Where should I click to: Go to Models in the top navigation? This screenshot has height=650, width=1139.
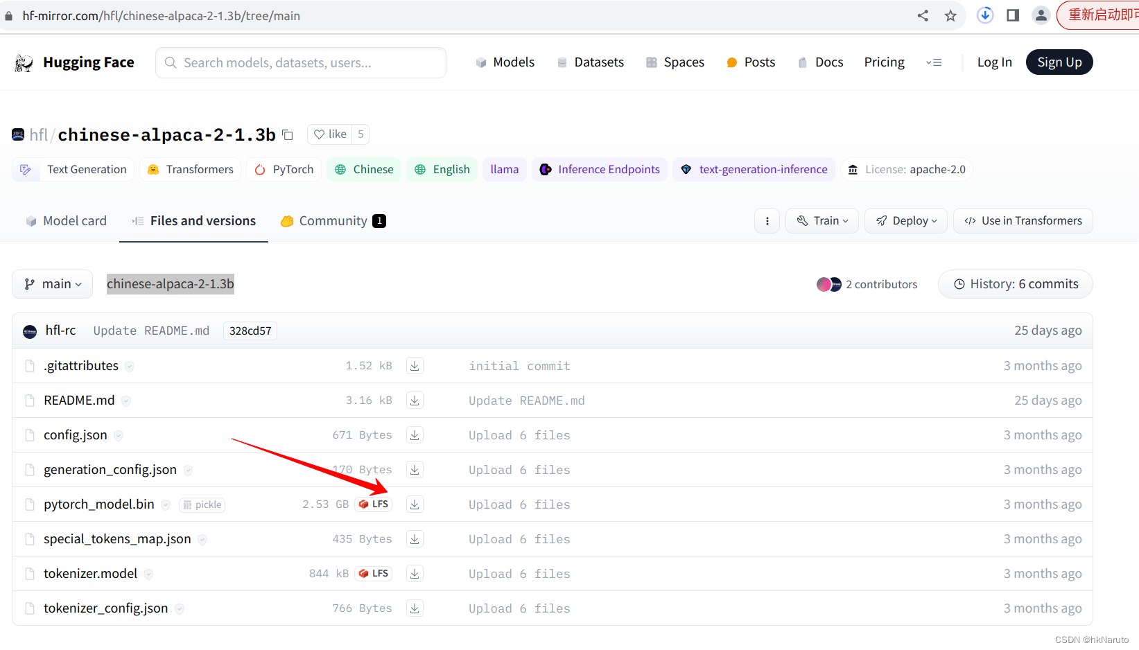pyautogui.click(x=505, y=62)
